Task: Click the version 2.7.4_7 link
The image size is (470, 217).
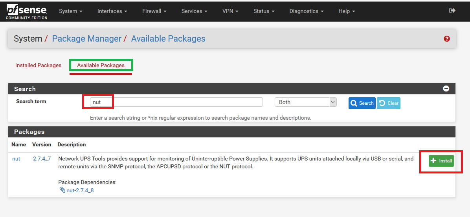Action: tap(42, 159)
